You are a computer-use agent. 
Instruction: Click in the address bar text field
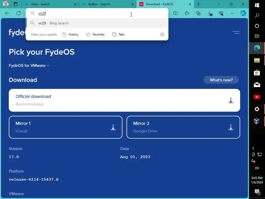point(97,13)
